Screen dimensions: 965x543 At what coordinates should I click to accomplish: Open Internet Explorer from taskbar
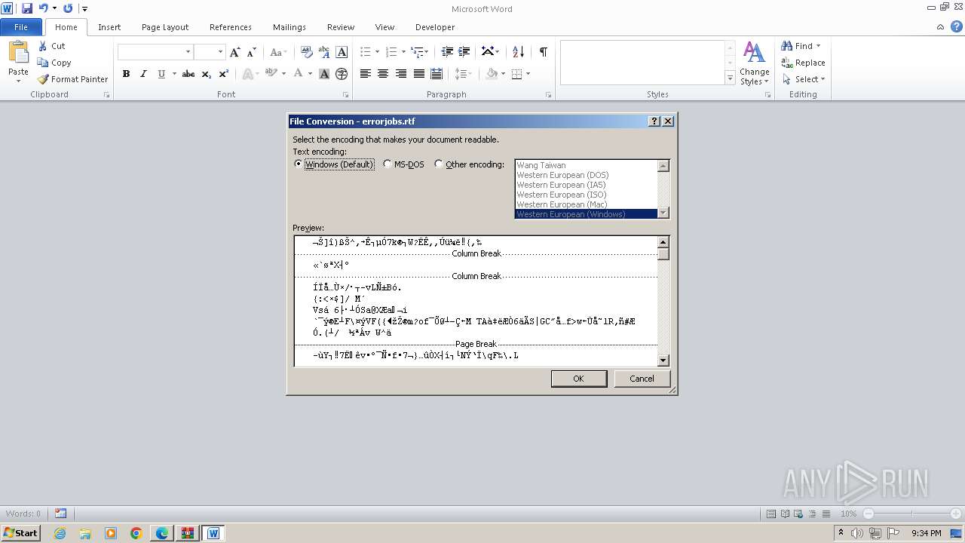(60, 533)
